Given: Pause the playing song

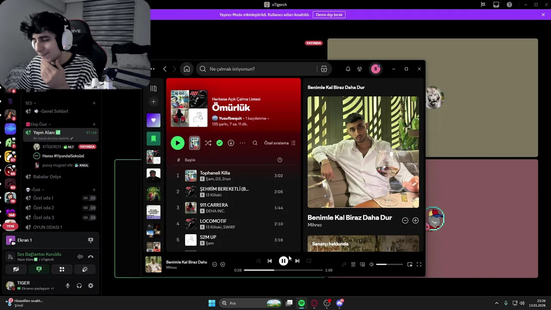Looking at the screenshot, I should (x=283, y=261).
